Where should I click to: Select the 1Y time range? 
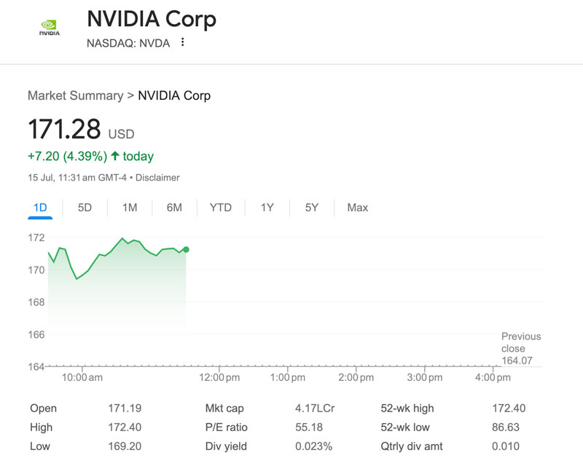pyautogui.click(x=267, y=208)
